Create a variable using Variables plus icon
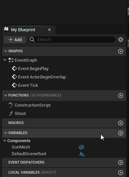 click(x=121, y=133)
